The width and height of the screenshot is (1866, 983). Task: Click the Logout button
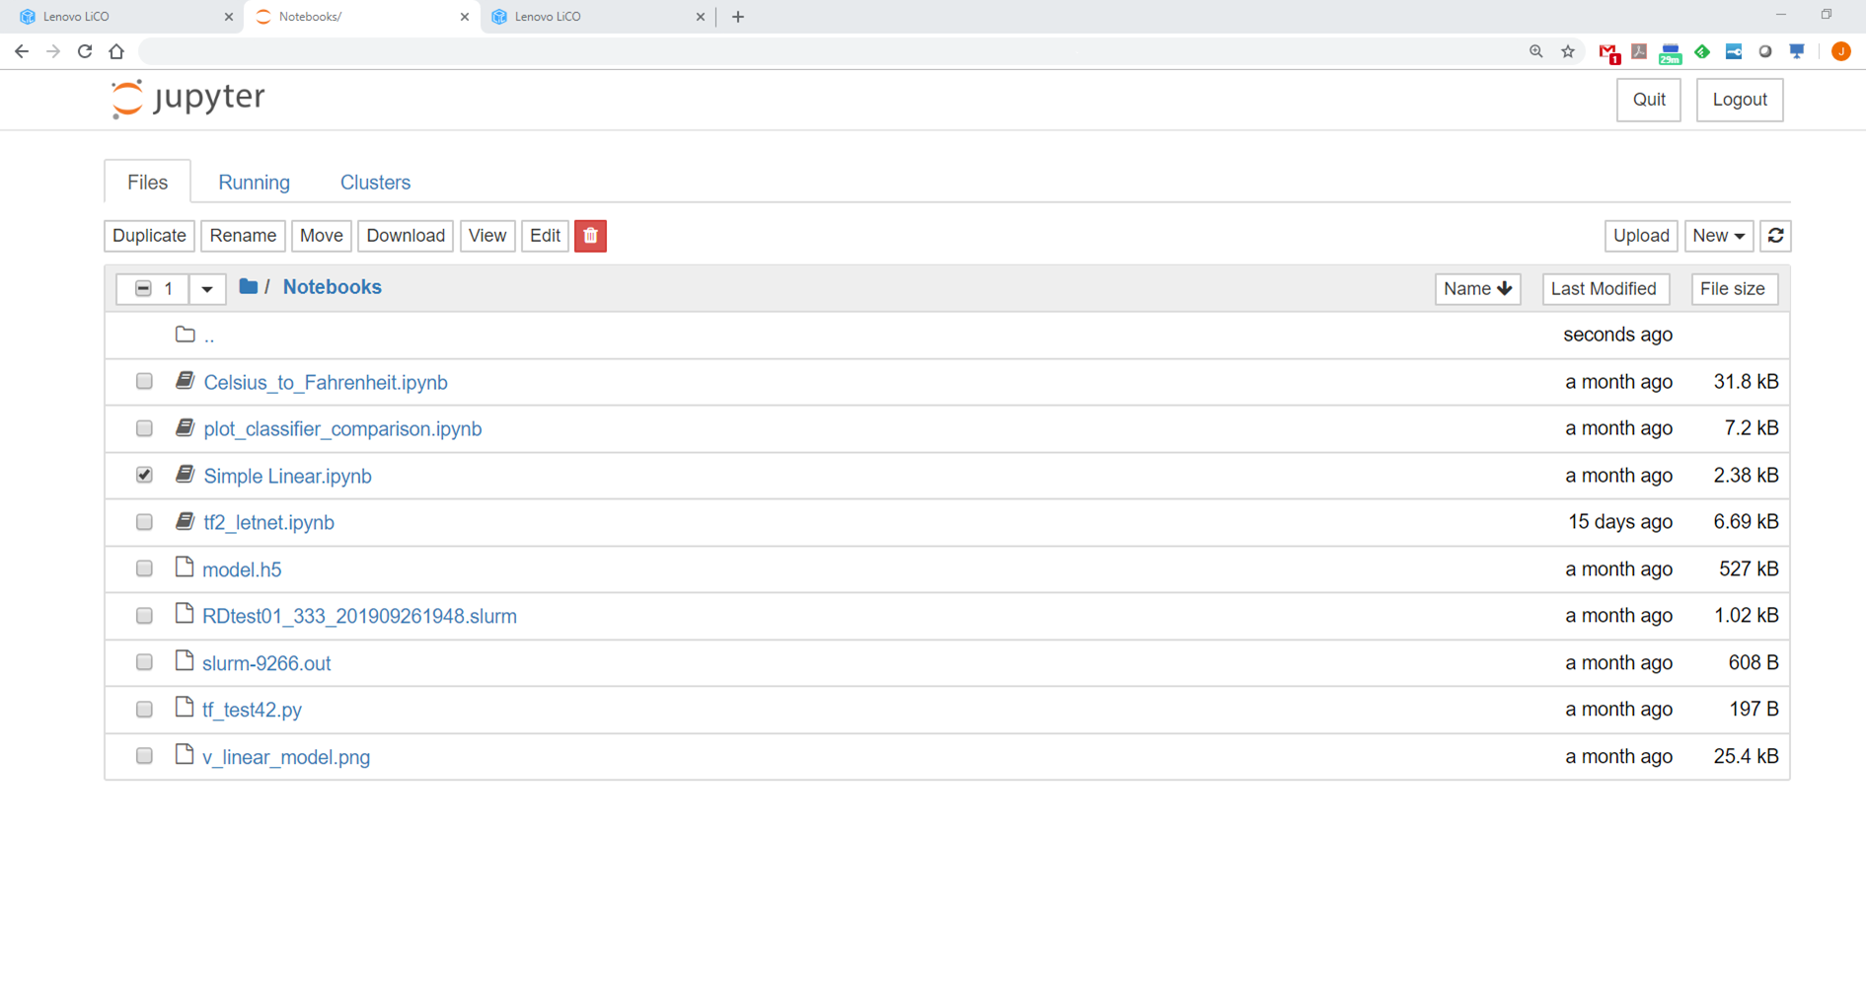click(1739, 100)
